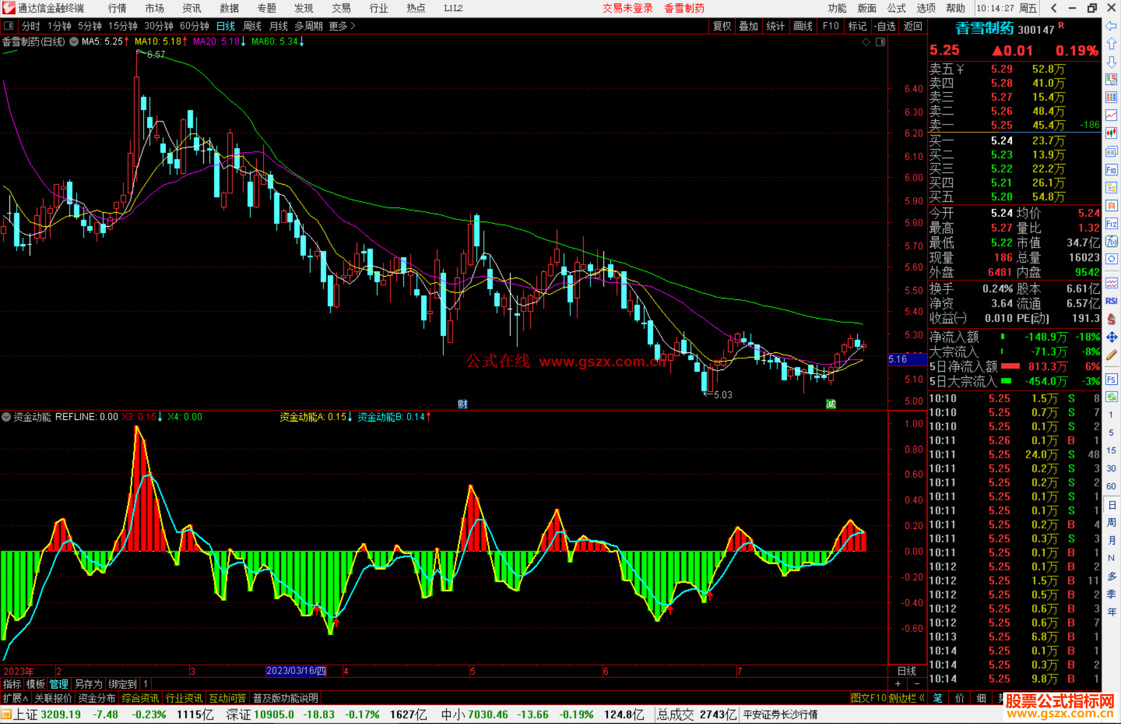This screenshot has height=724, width=1121.
Task: Toggle the panel layout icon before 分时
Action: pyautogui.click(x=9, y=25)
